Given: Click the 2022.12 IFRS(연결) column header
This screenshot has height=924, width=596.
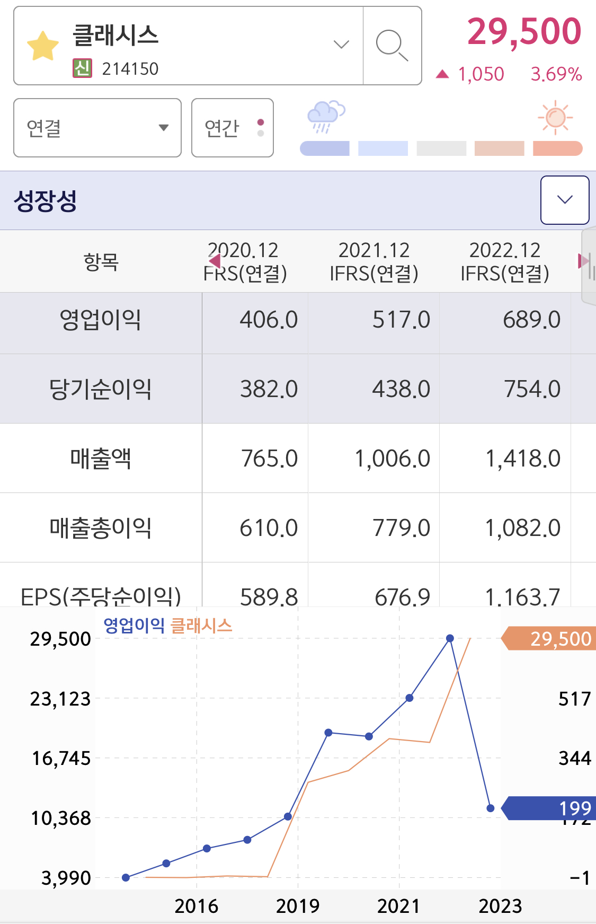Looking at the screenshot, I should 505,261.
